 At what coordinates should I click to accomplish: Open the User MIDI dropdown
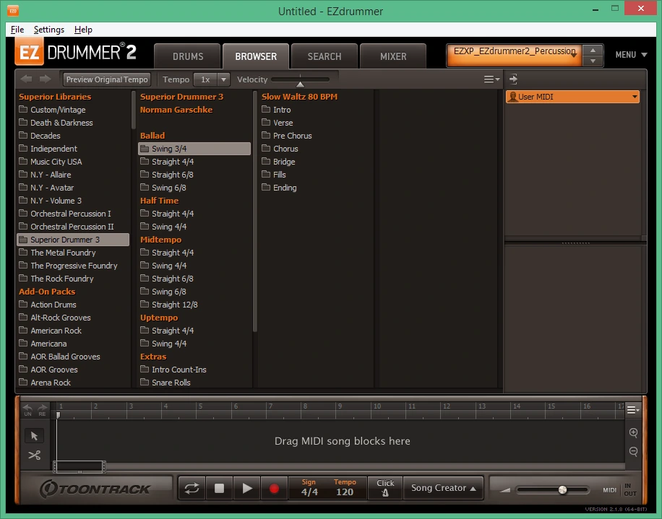572,97
